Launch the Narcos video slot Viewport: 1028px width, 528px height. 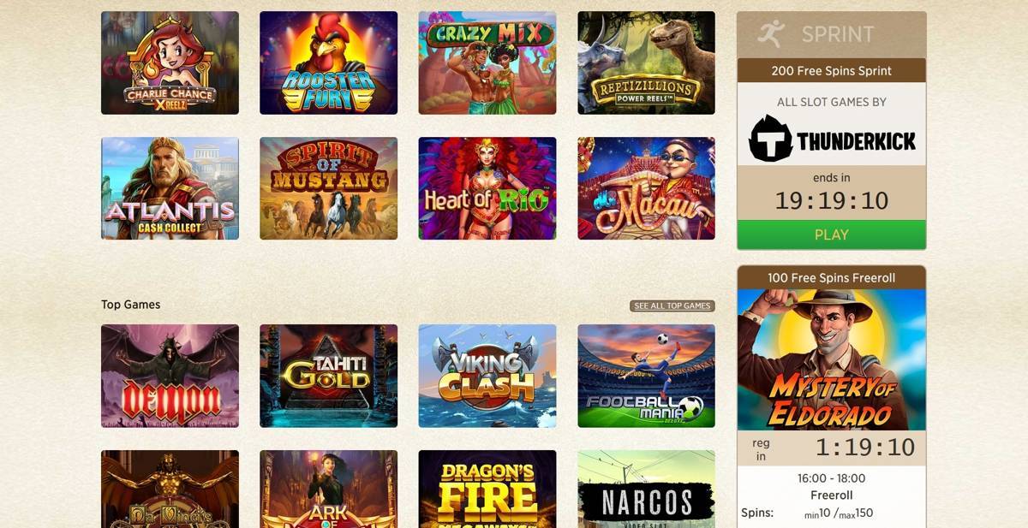pos(646,489)
